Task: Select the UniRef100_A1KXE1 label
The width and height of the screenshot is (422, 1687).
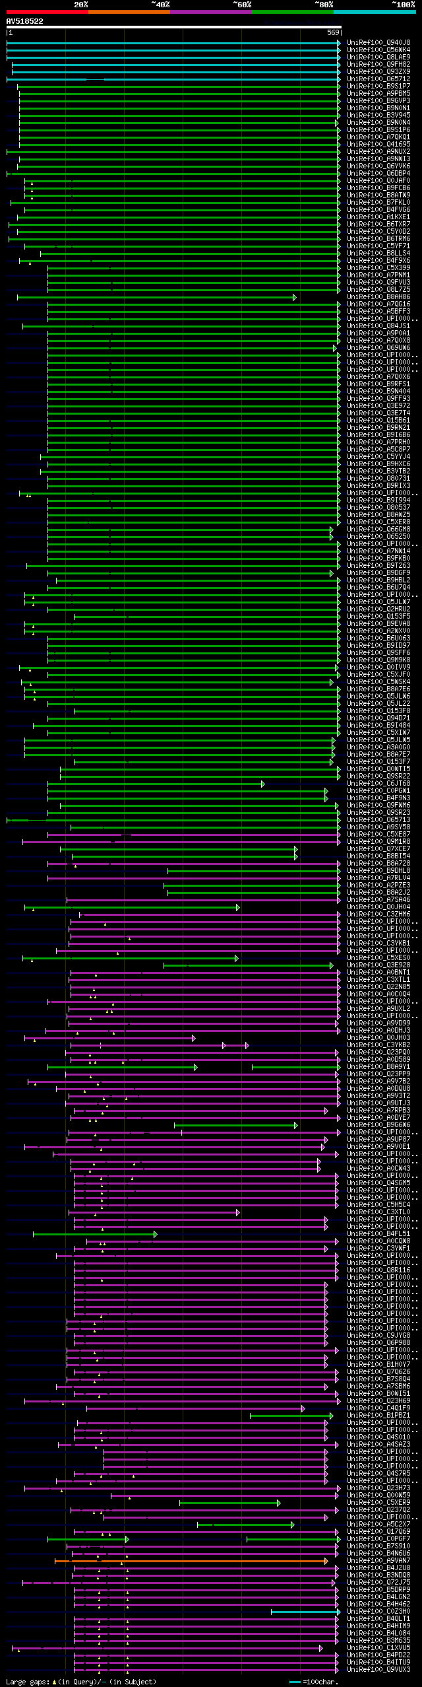Action: coord(378,217)
